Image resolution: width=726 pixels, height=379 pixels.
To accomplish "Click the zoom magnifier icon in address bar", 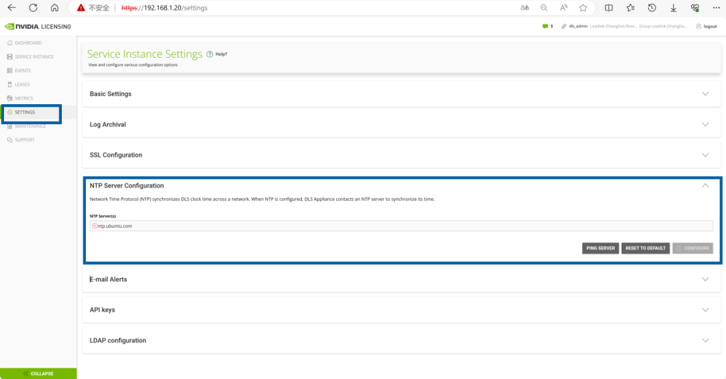I will [x=544, y=7].
